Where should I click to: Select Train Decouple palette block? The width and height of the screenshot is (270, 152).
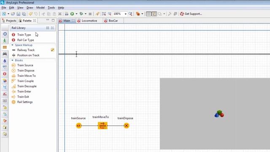pyautogui.click(x=24, y=86)
